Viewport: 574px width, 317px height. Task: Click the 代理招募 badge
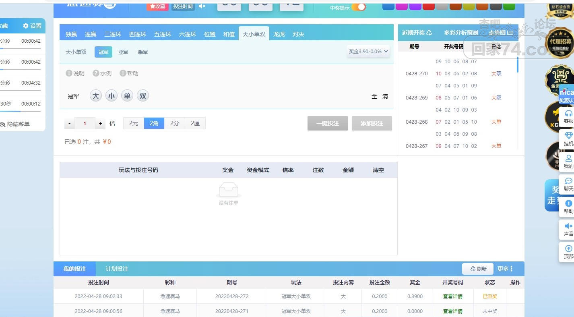(x=560, y=43)
